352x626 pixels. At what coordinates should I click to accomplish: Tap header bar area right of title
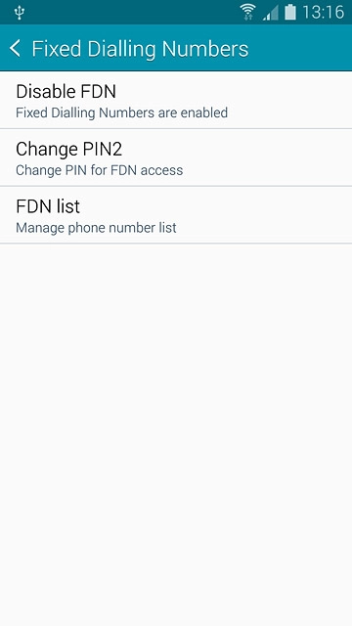(x=300, y=48)
